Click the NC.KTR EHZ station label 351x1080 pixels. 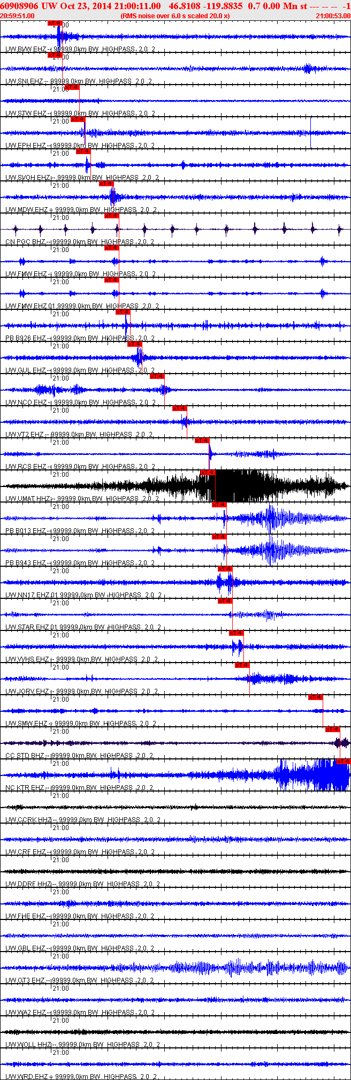79,788
